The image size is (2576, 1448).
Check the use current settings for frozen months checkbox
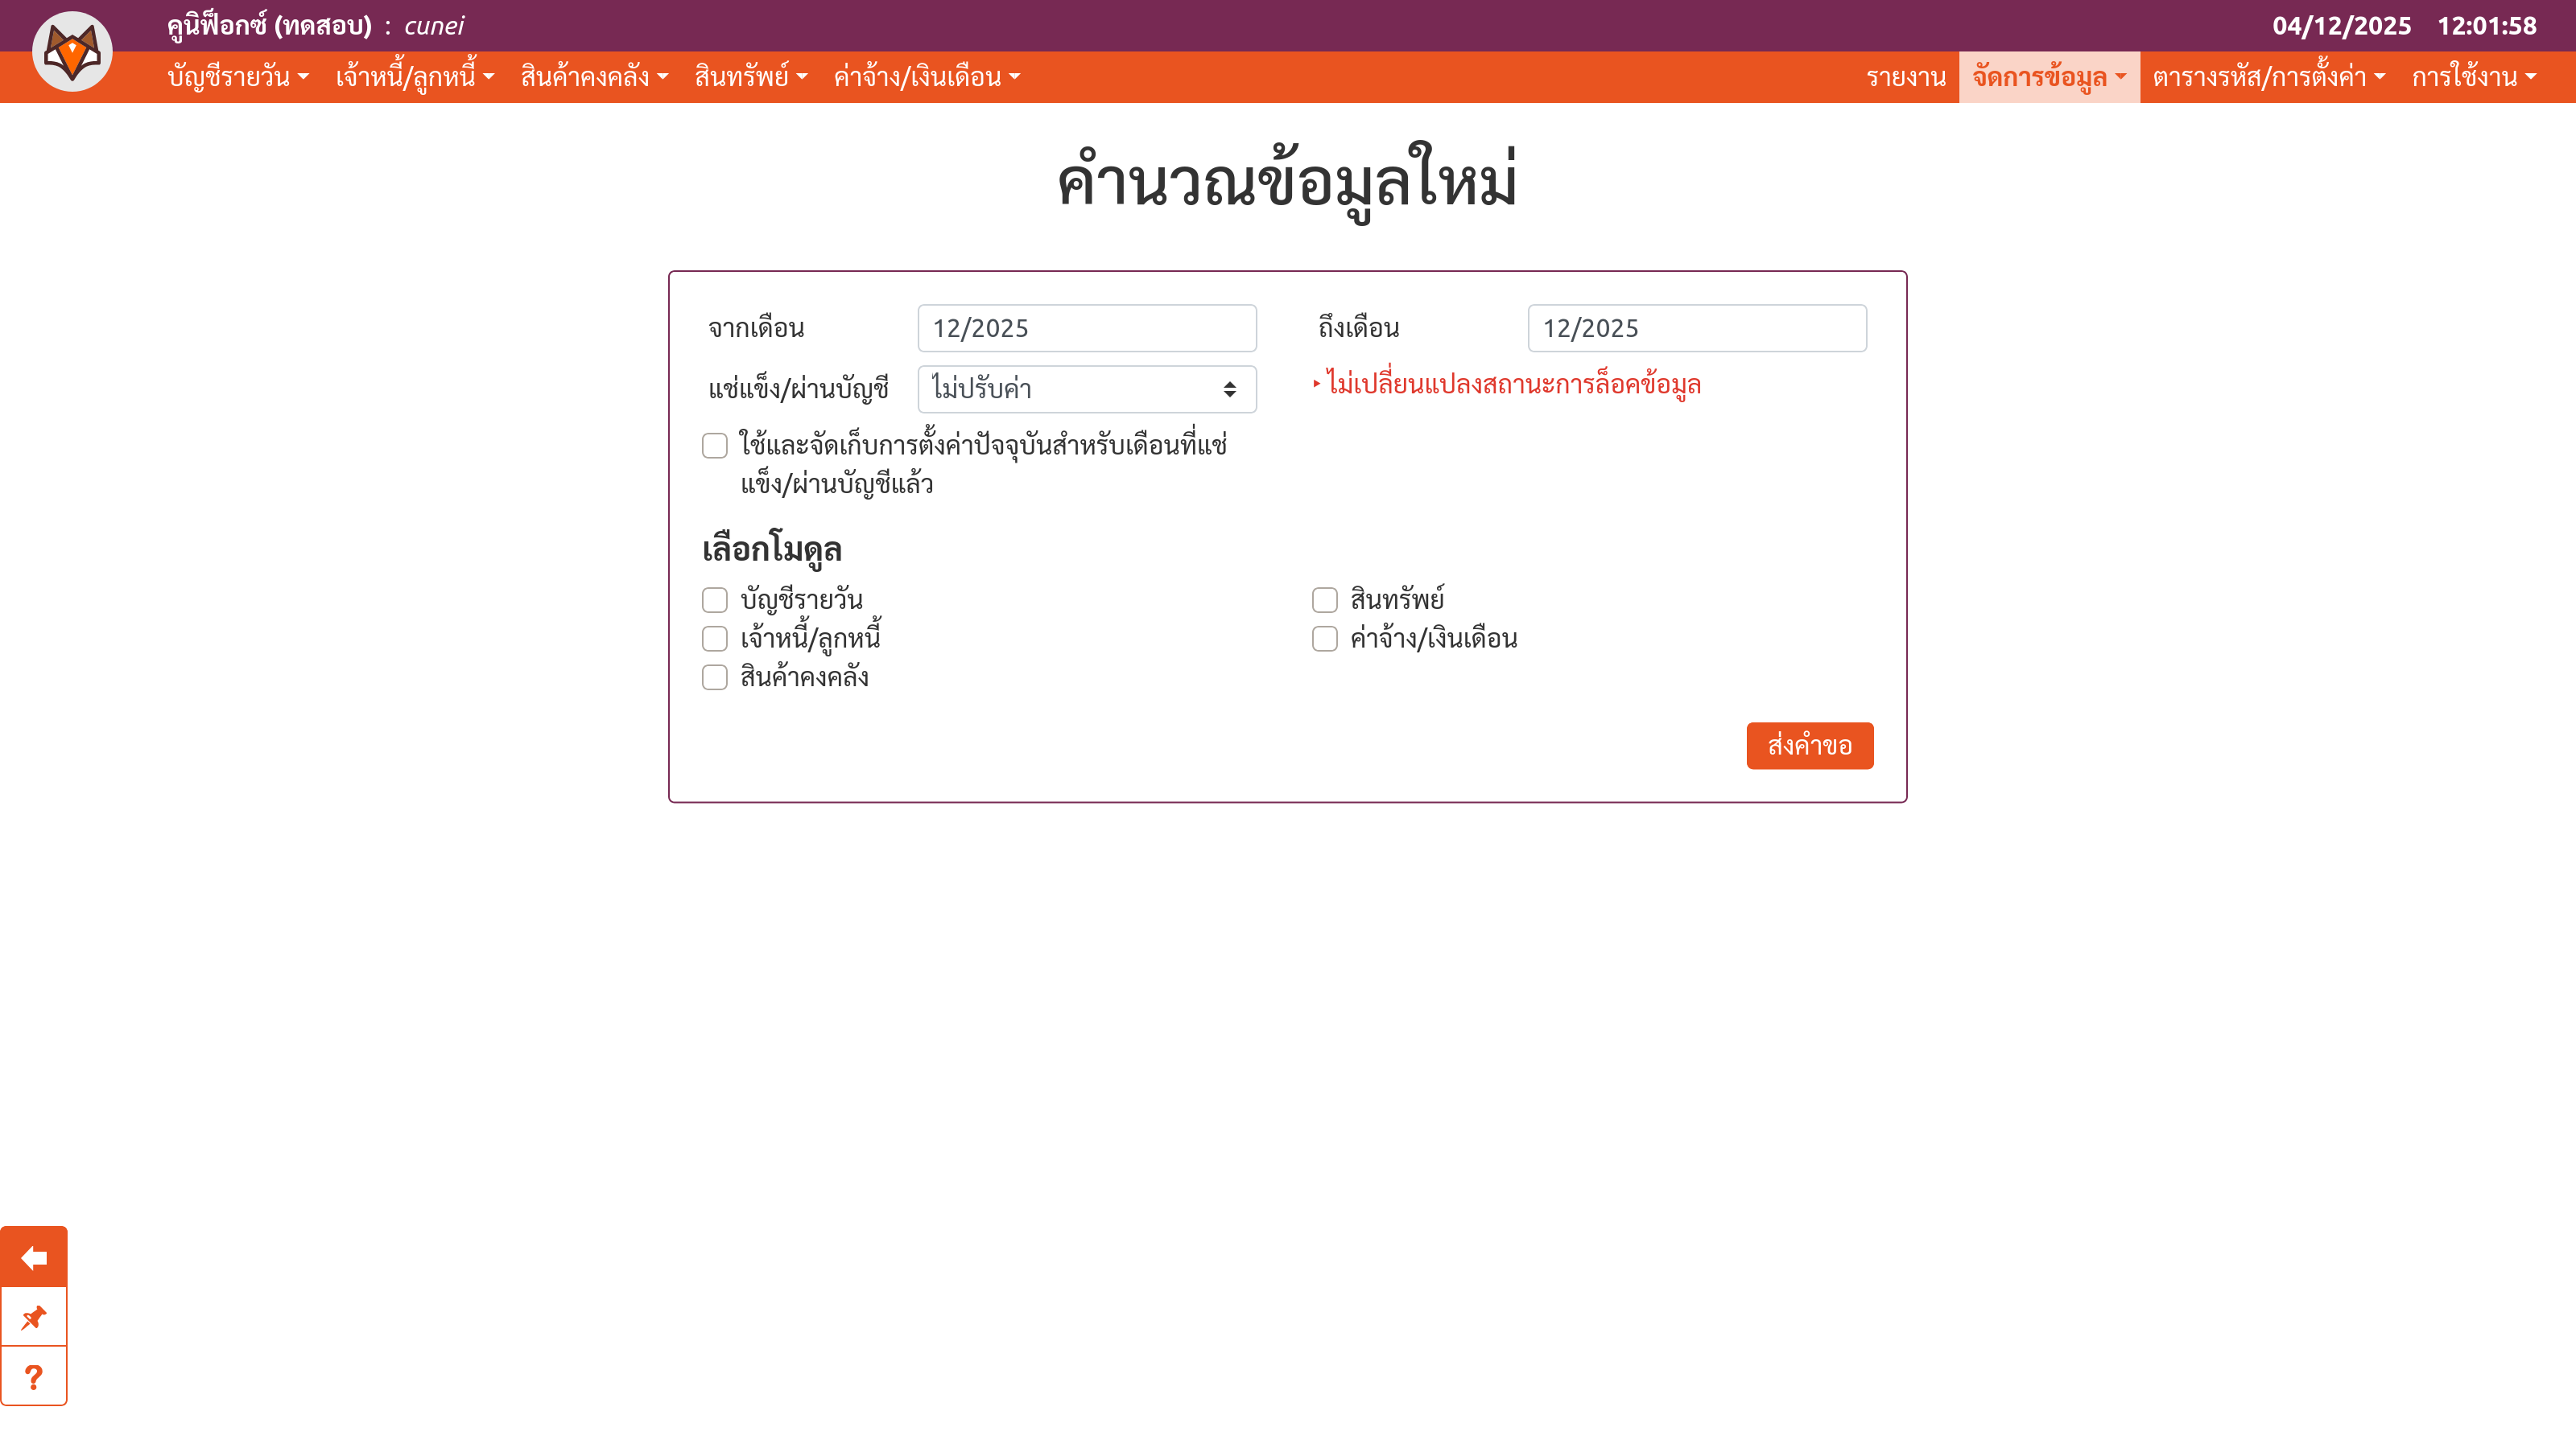(x=714, y=446)
